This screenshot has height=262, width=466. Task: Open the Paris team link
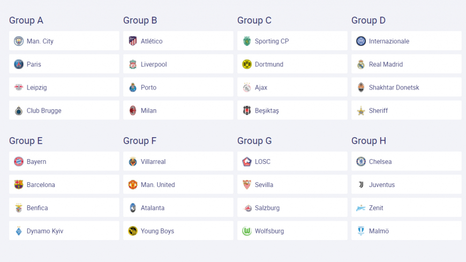pyautogui.click(x=34, y=64)
